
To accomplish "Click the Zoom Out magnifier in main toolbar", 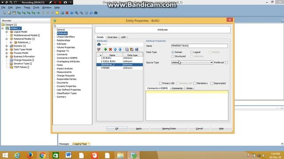I will point(81,13).
